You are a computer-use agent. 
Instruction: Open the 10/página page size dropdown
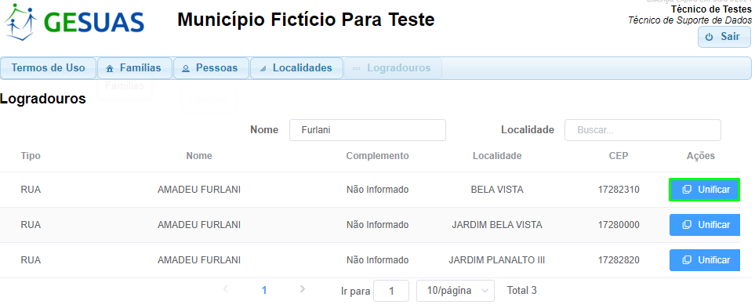[x=455, y=291]
